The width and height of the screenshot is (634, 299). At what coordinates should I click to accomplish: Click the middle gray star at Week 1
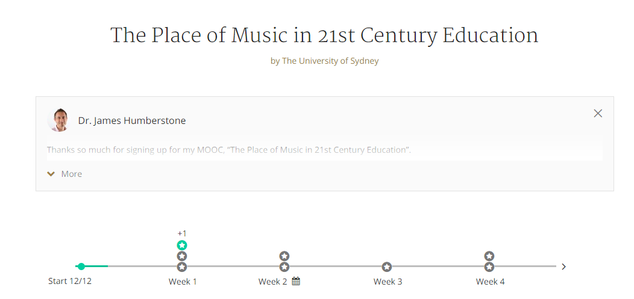click(182, 256)
